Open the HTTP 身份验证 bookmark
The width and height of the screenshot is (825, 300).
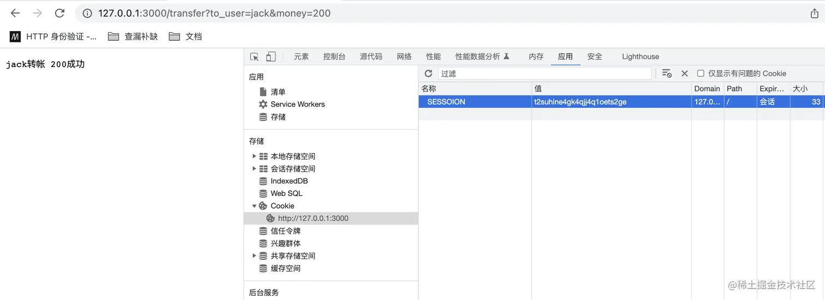[53, 36]
